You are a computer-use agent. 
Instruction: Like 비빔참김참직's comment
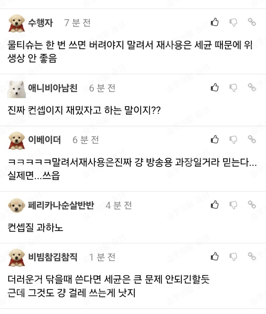pyautogui.click(x=215, y=256)
